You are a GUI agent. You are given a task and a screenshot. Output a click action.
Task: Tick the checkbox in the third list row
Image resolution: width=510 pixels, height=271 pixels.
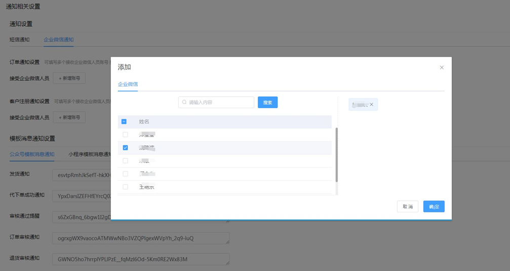click(125, 161)
